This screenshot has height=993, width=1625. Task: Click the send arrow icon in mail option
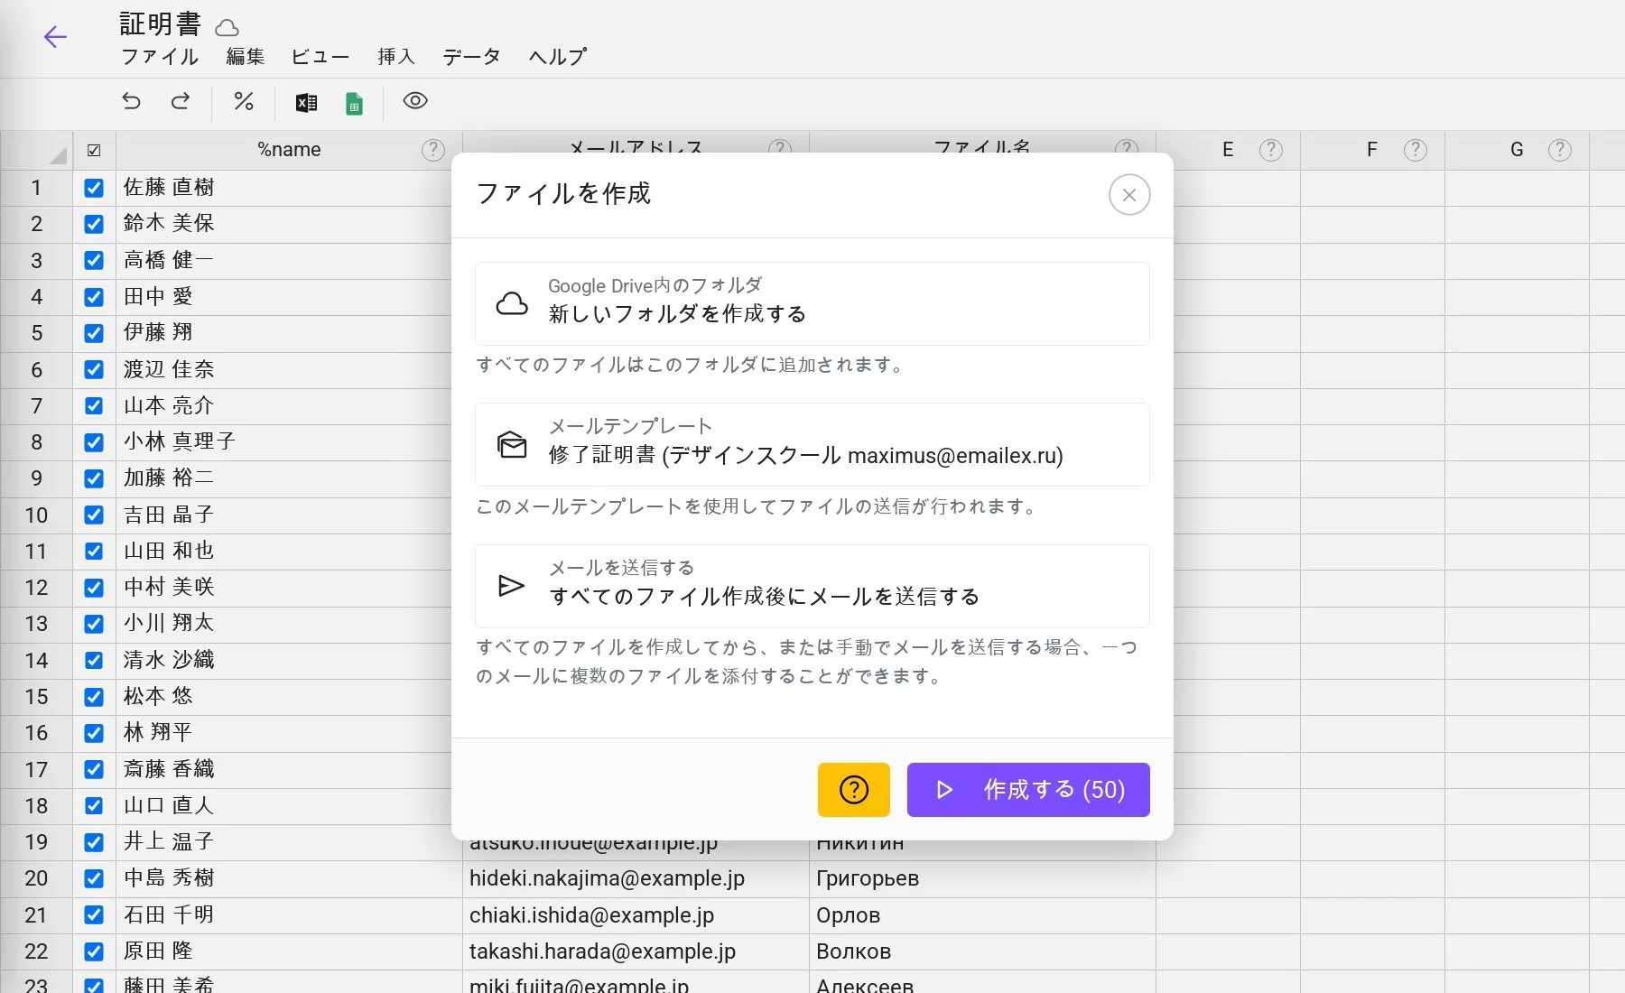tap(511, 586)
